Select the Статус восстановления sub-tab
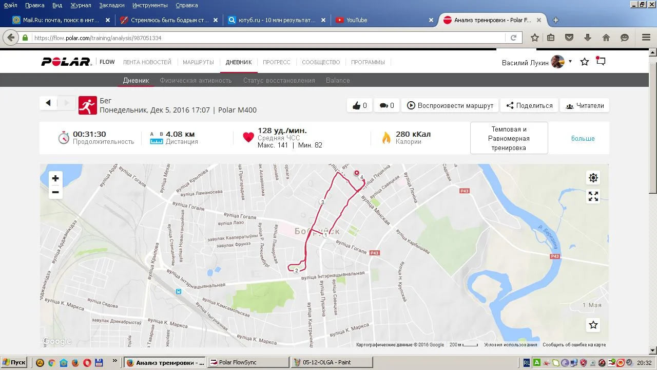 coord(279,80)
